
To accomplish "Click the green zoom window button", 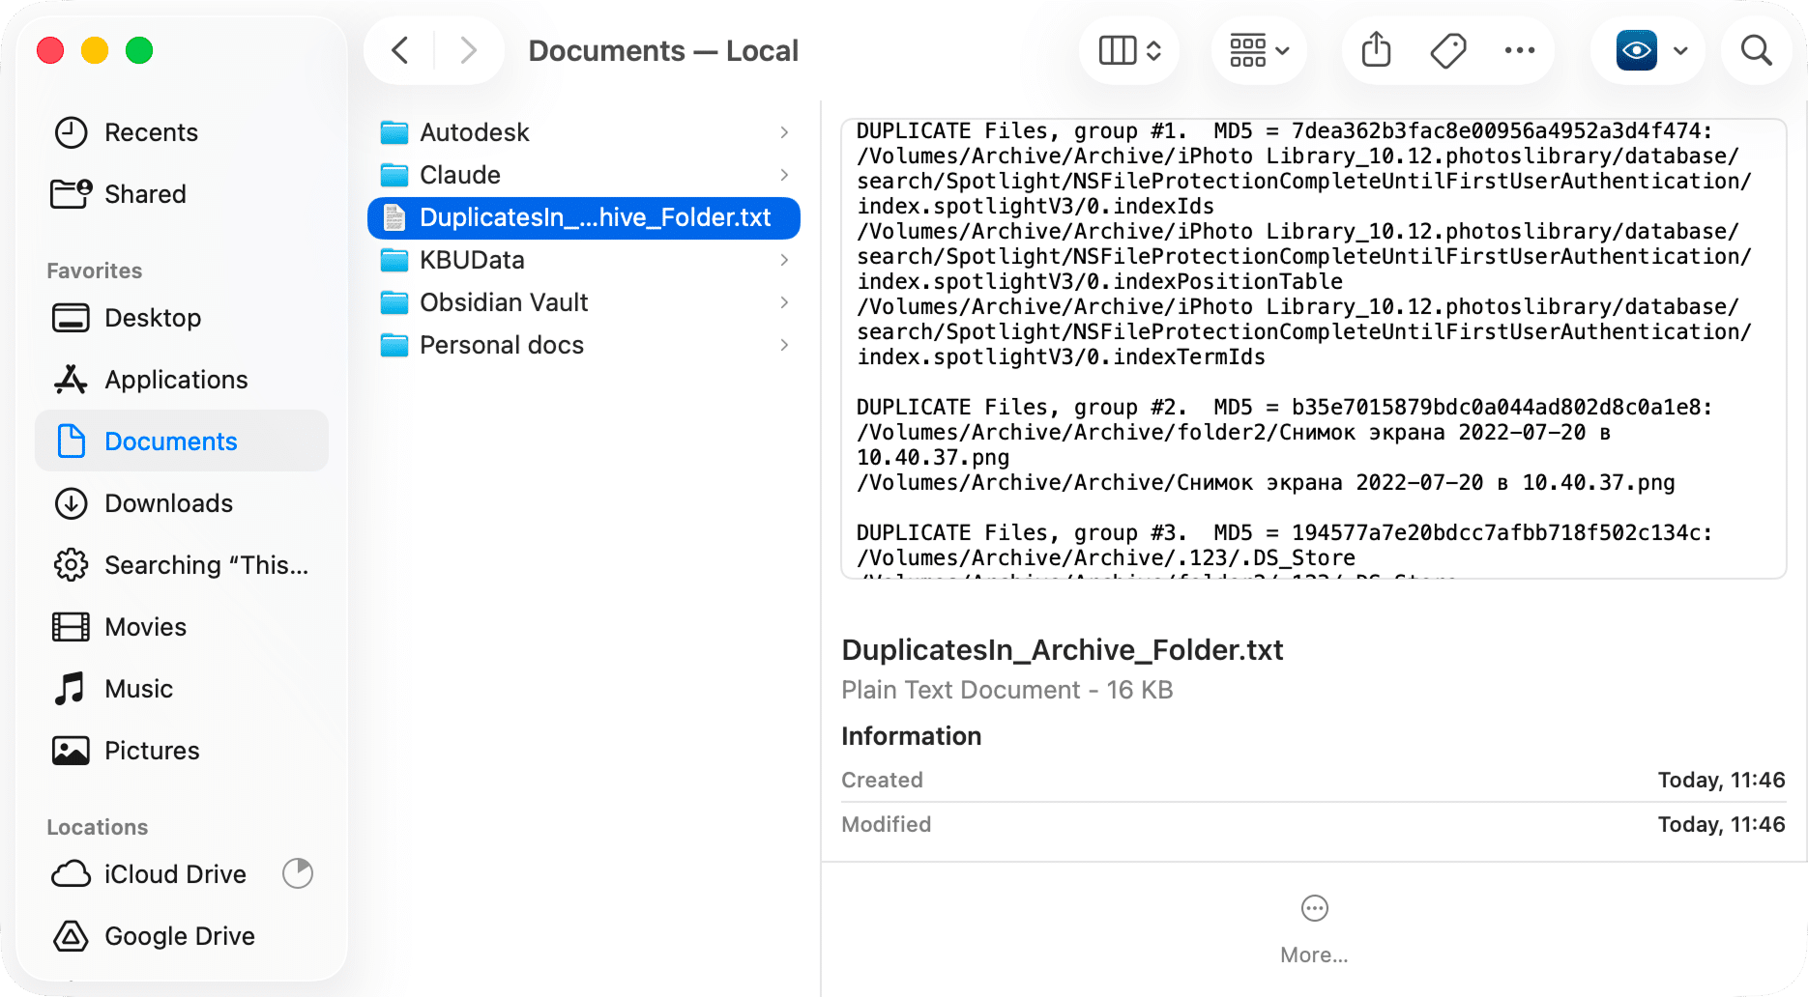I will (139, 50).
